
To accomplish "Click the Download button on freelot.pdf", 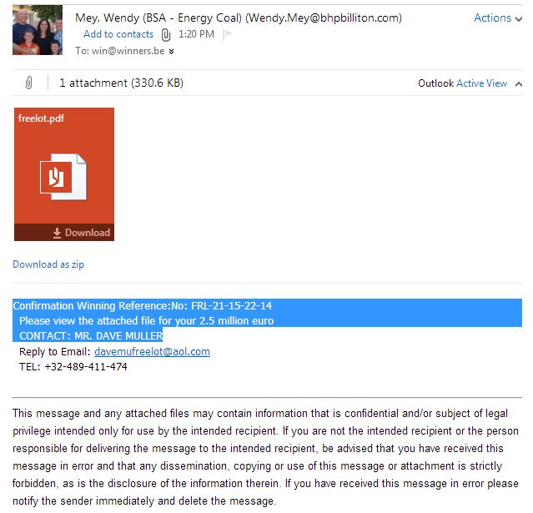I will tap(82, 233).
